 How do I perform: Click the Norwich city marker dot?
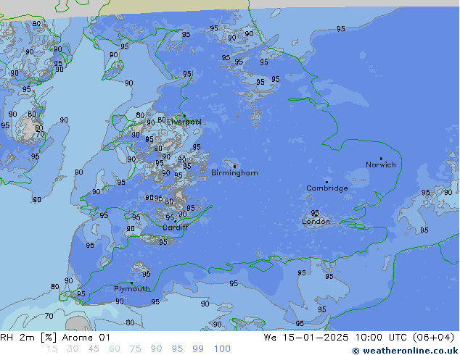click(381, 159)
